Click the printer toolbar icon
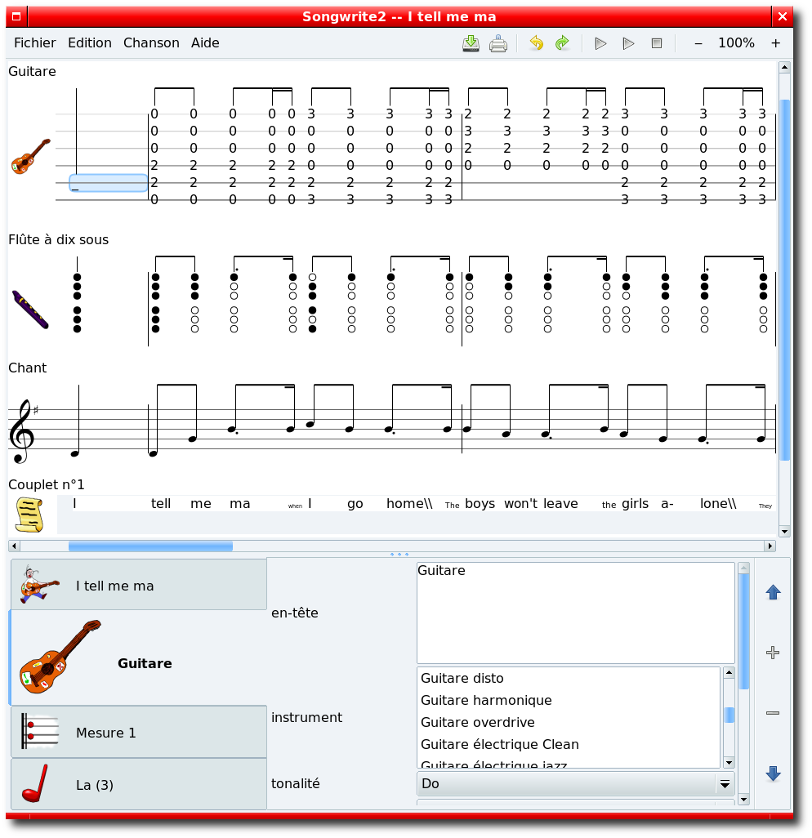Screen dimensions: 812x838 click(498, 43)
